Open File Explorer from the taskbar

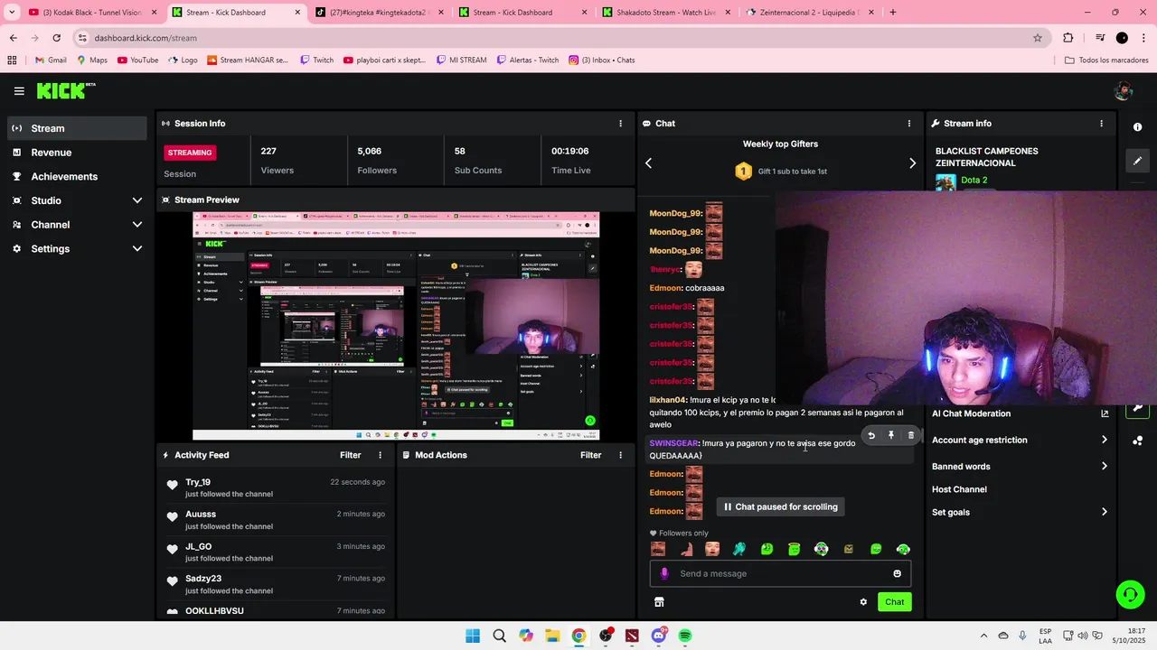(x=552, y=636)
